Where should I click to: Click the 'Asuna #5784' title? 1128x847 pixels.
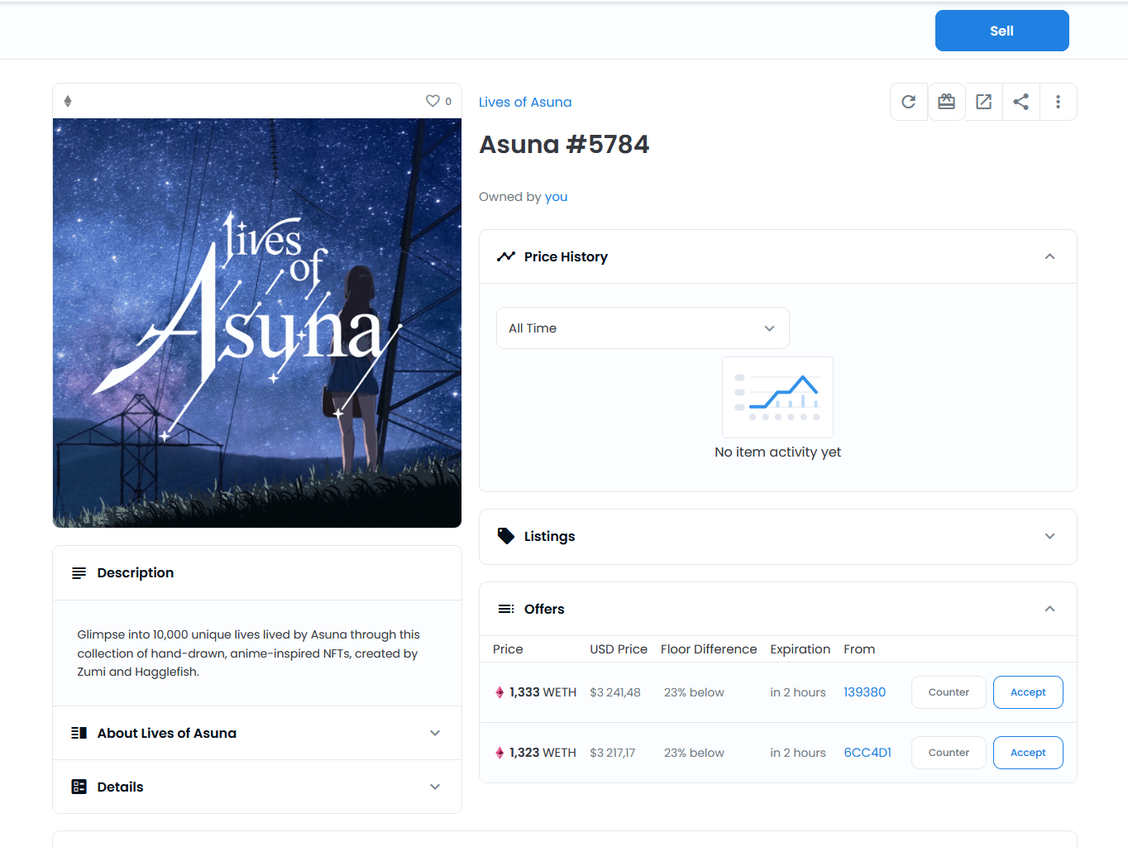click(x=564, y=145)
